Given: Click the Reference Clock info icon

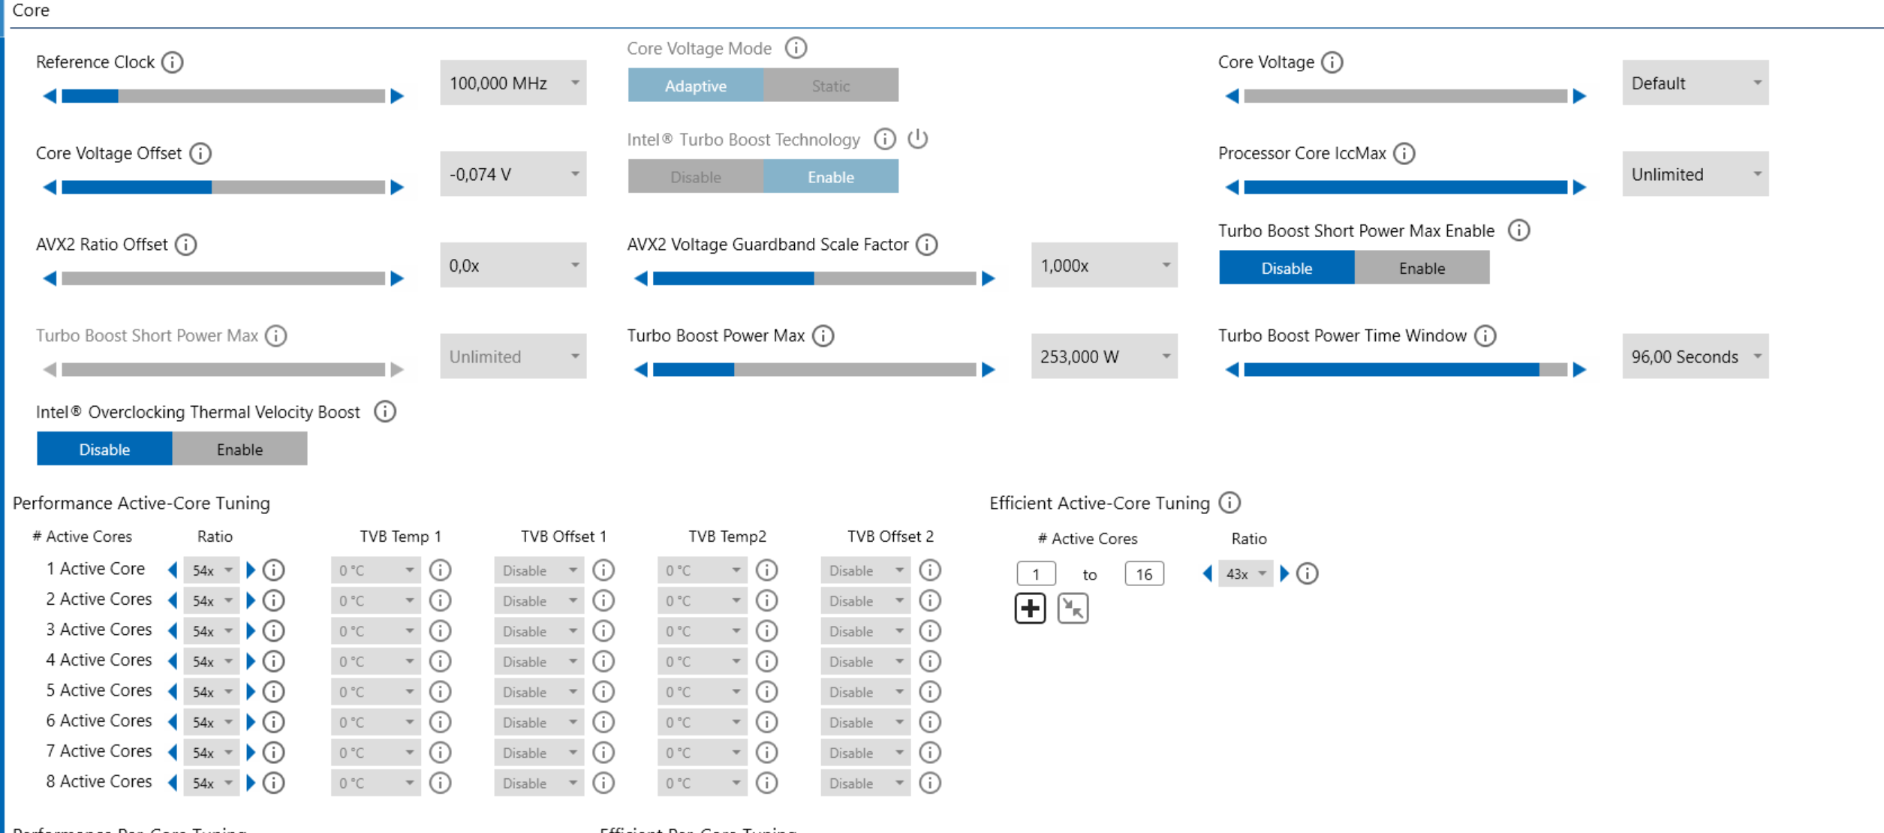Looking at the screenshot, I should click(173, 62).
